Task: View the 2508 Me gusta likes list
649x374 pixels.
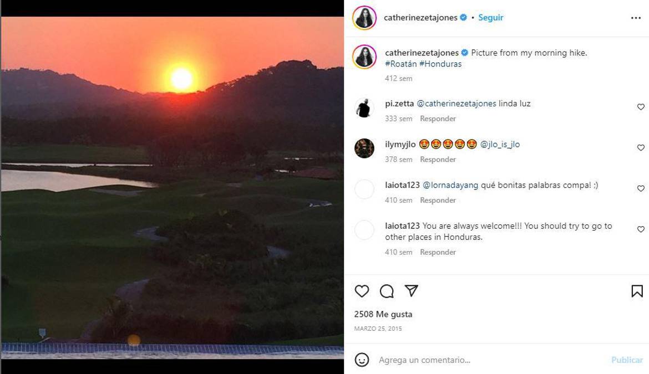Action: click(x=383, y=314)
